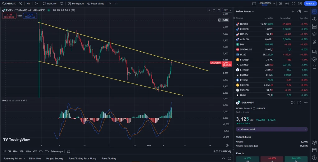Select the USDIDR watchlist row
The height and width of the screenshot is (162, 318).
pos(272,24)
